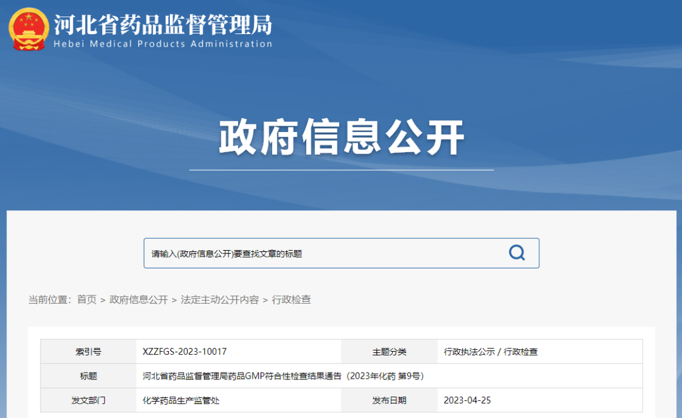The image size is (682, 418).
Task: Click the 发布日期 label cell
Action: click(x=389, y=400)
